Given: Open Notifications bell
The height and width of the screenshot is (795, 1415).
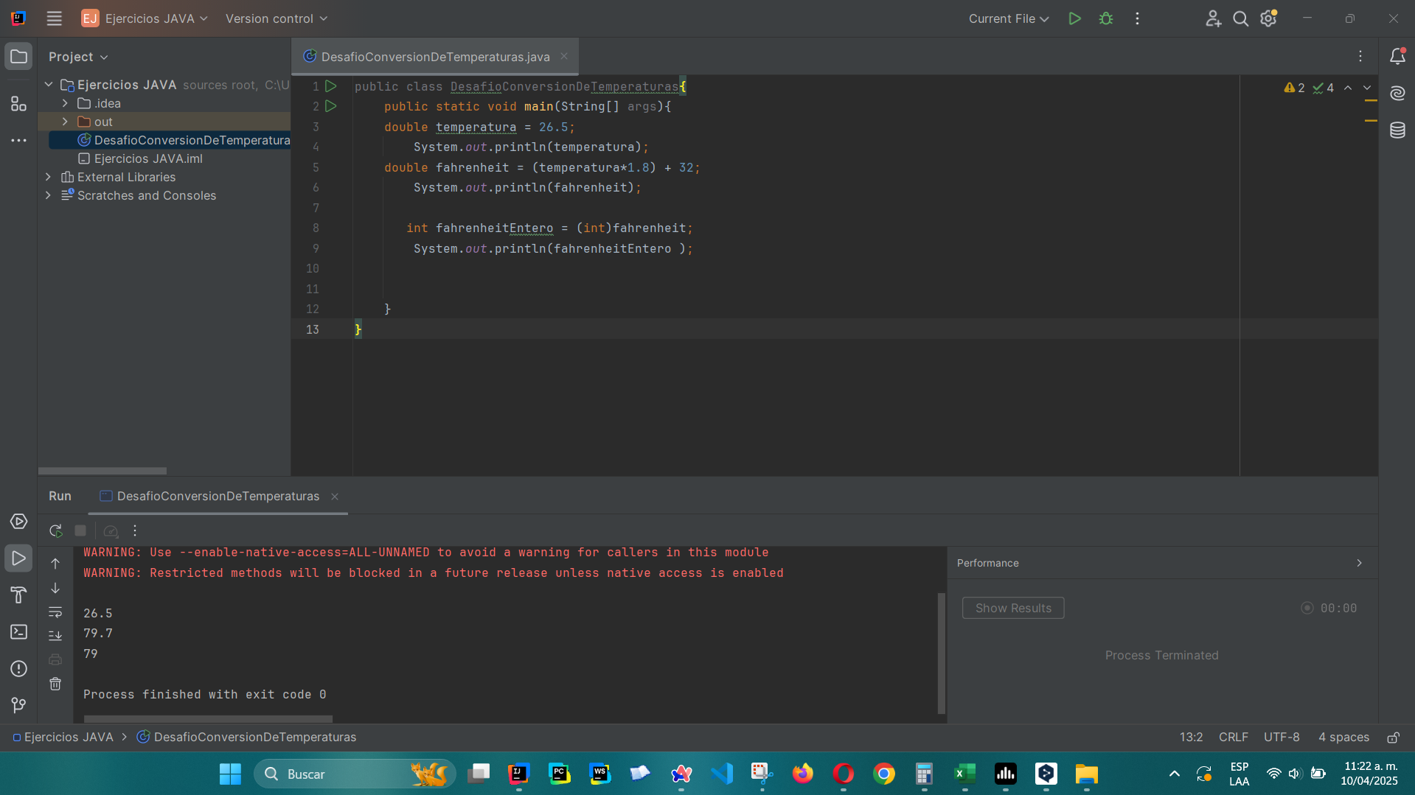Looking at the screenshot, I should (1397, 57).
